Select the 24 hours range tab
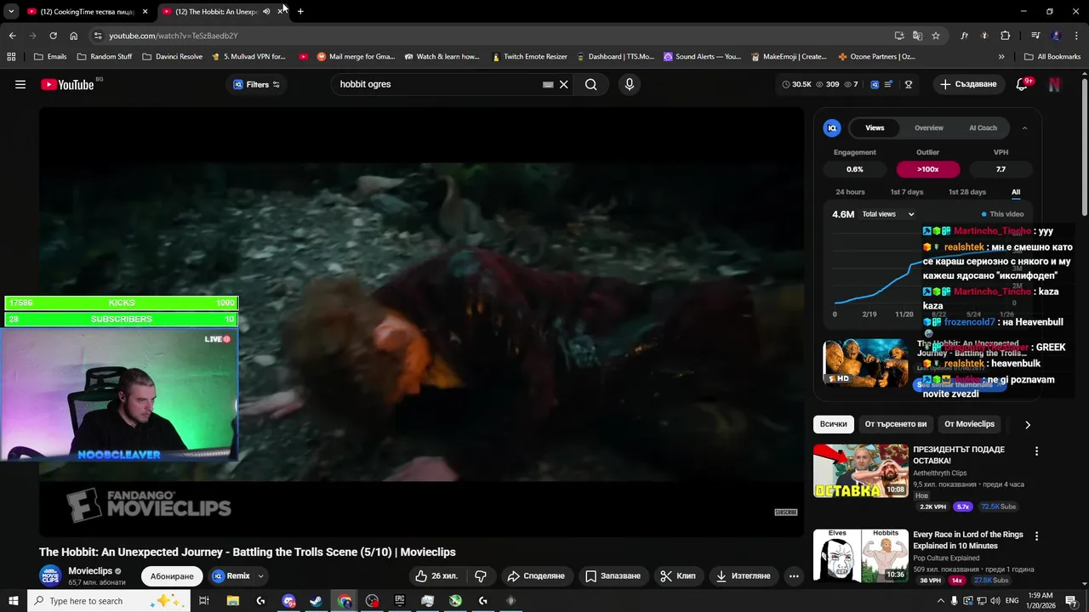1089x612 pixels. pyautogui.click(x=850, y=192)
